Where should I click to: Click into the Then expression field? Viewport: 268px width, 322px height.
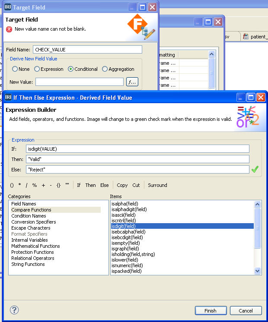137,159
